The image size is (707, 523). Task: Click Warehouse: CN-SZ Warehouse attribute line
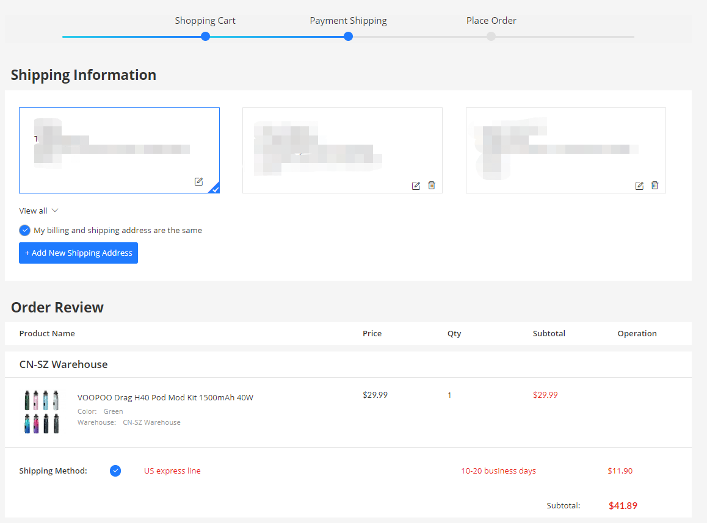pos(129,422)
